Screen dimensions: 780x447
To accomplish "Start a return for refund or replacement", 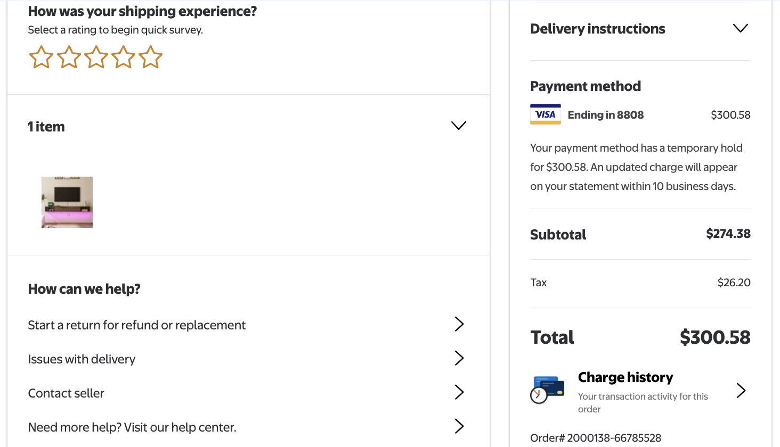I will click(x=137, y=325).
